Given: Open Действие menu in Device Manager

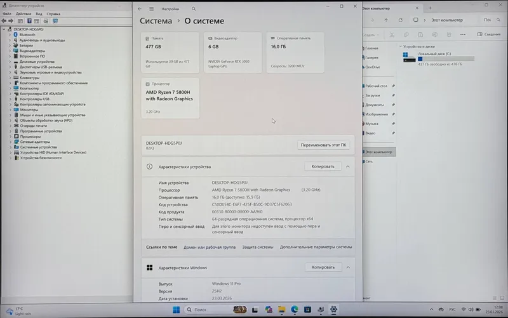Looking at the screenshot, I should pyautogui.click(x=23, y=14).
